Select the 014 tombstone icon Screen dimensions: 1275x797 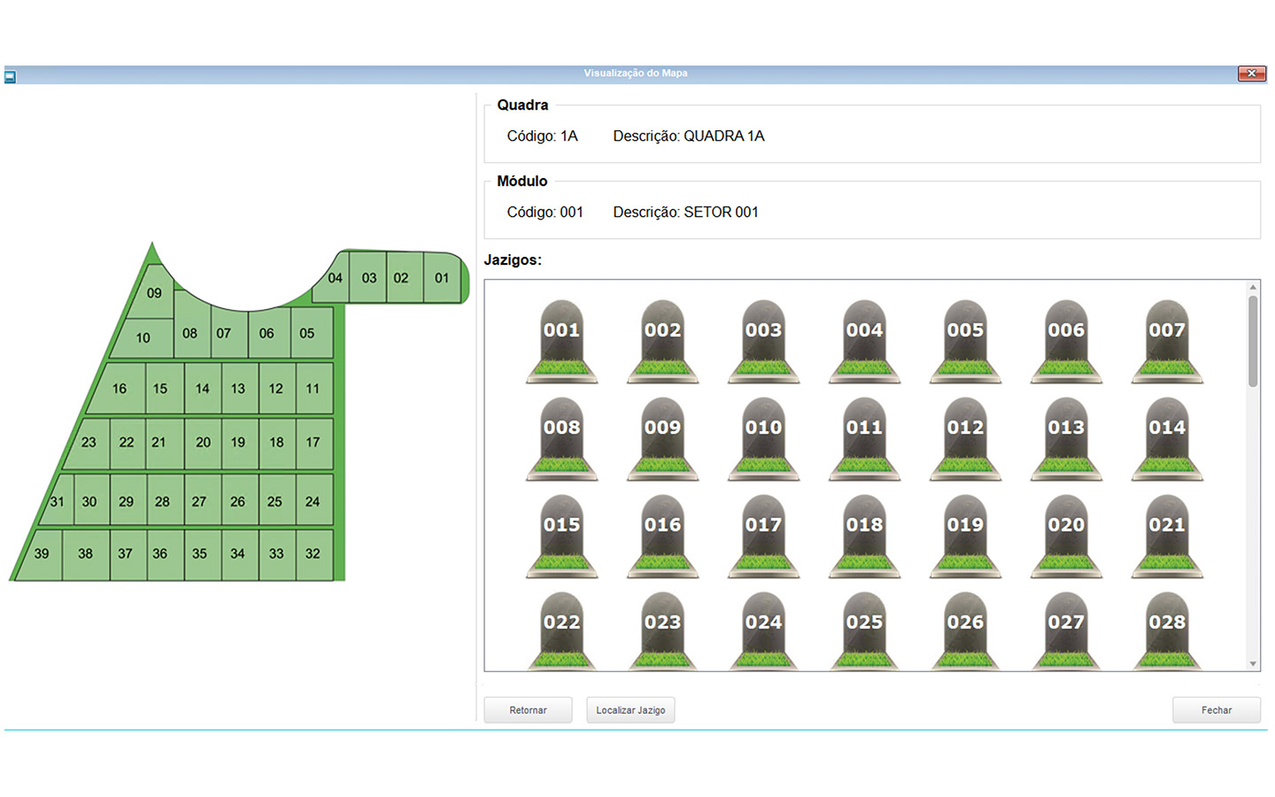[x=1167, y=438]
